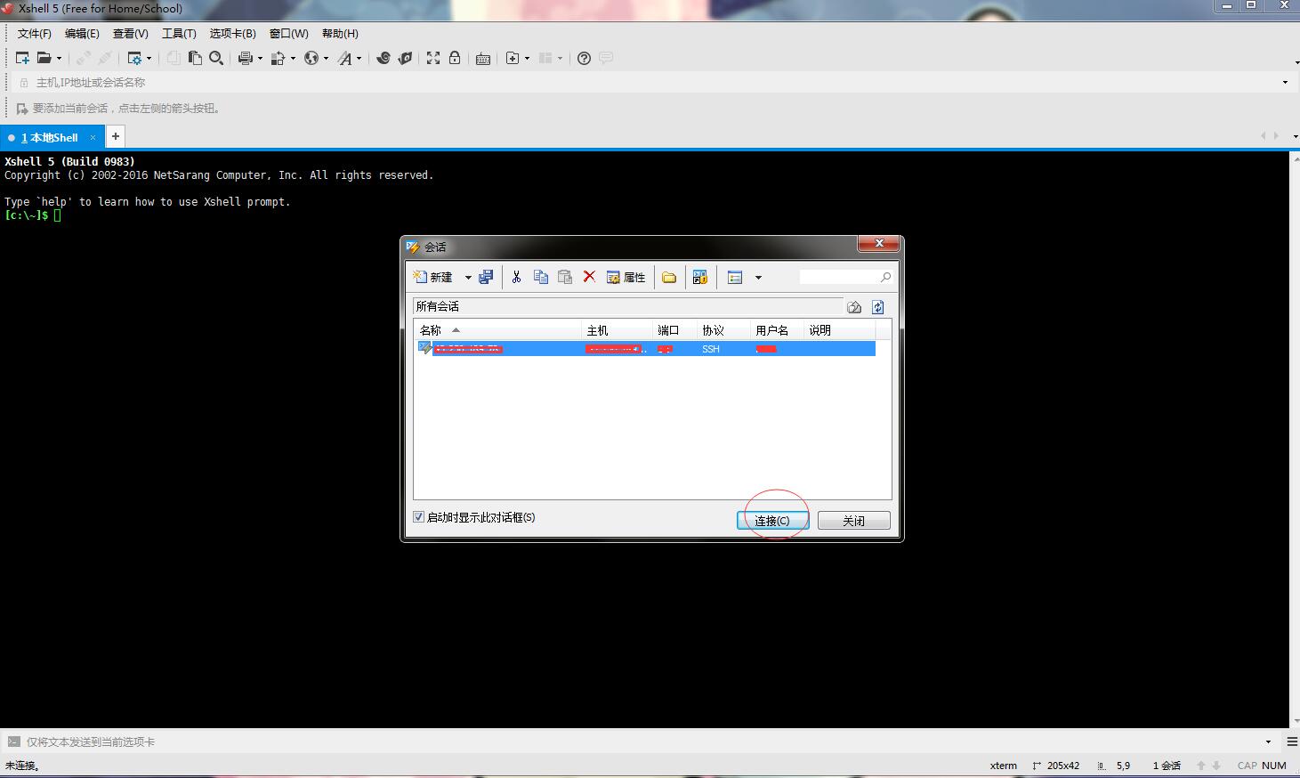Select the highlighted SSH session row
This screenshot has width=1300, height=778.
645,349
